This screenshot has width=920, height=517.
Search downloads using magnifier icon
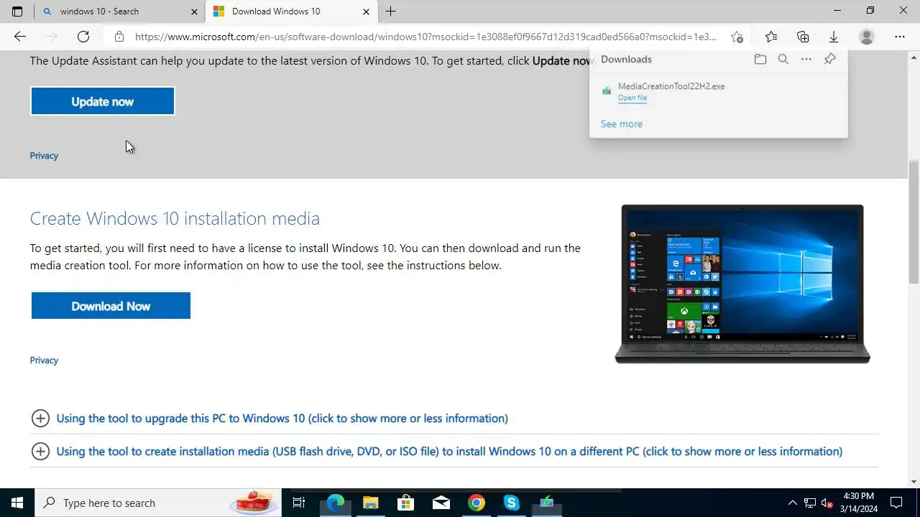pyautogui.click(x=783, y=59)
